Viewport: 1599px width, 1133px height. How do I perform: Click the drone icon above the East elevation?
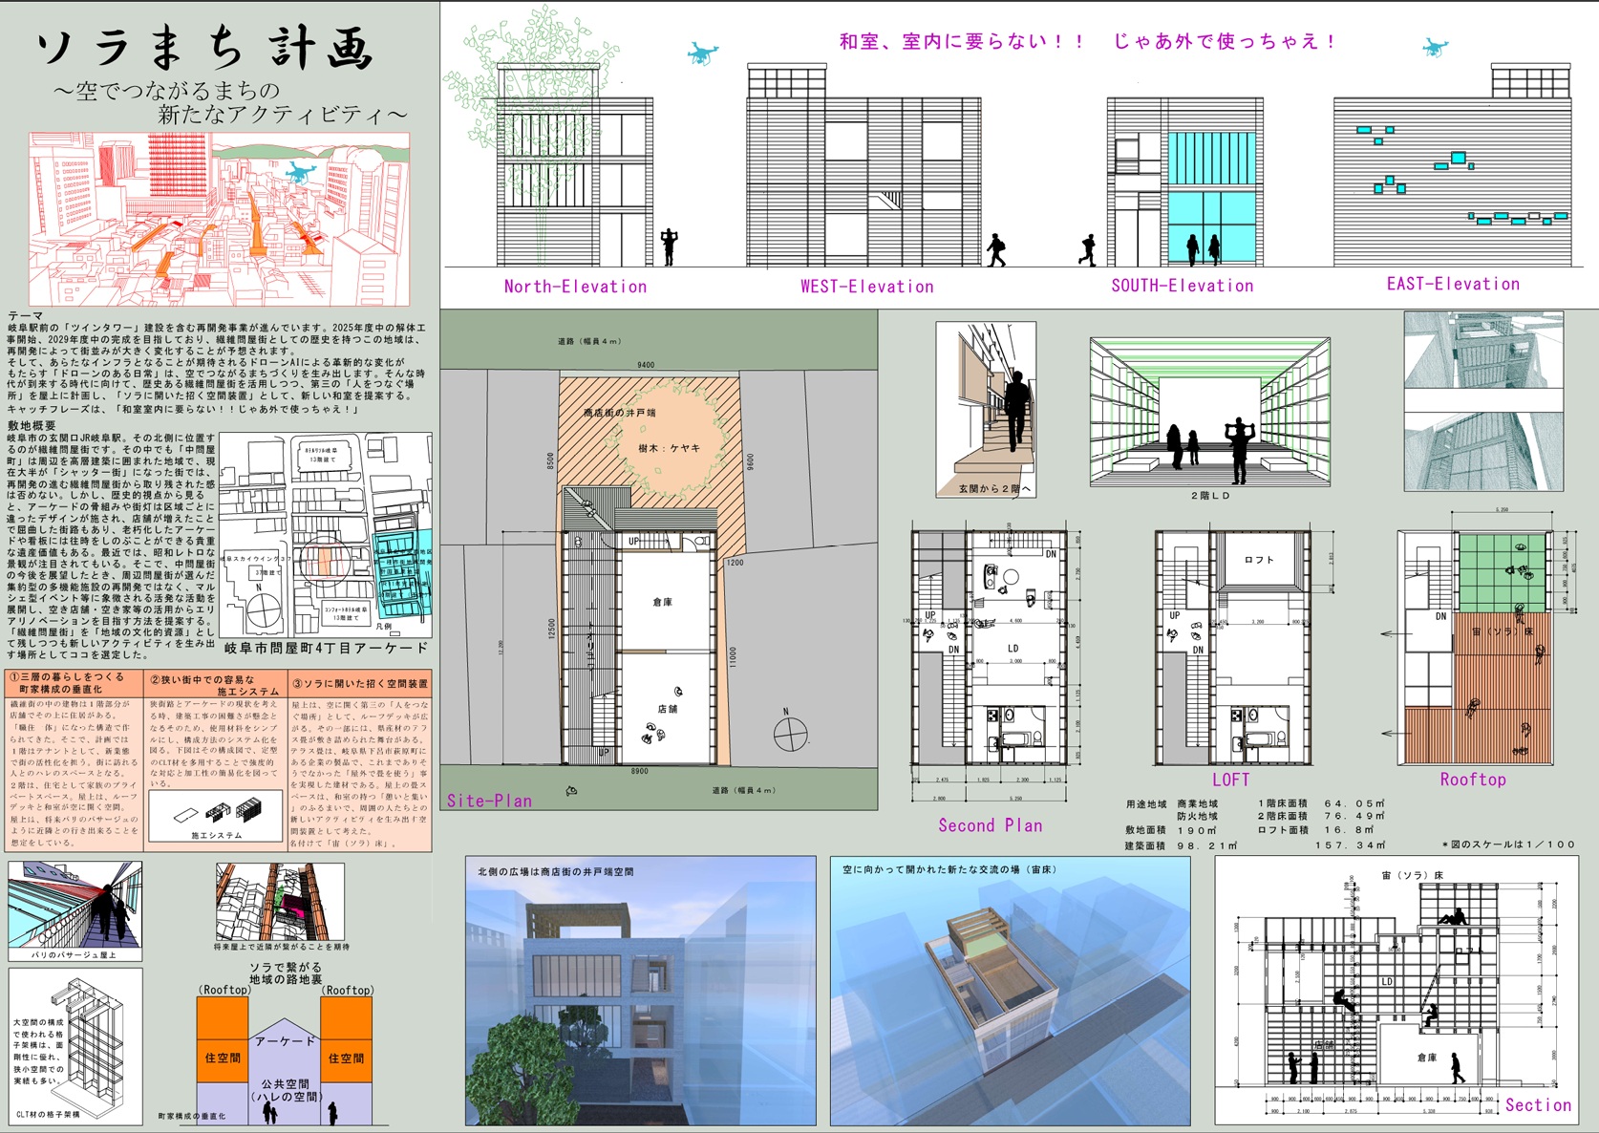(x=1435, y=47)
